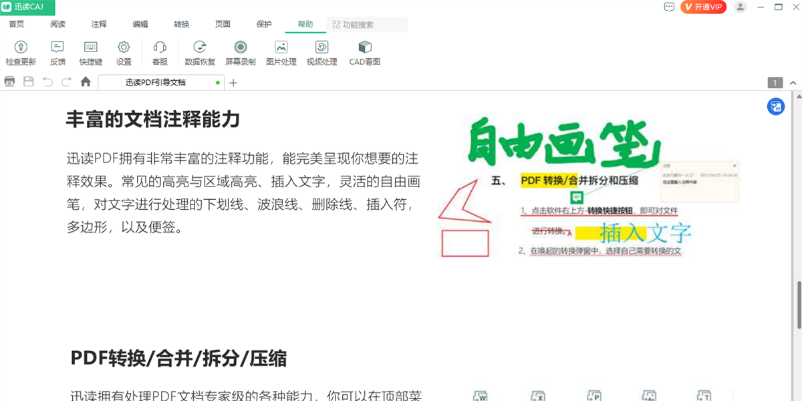Screen dimensions: 802x401
Task: Go to the home house icon
Action: point(86,82)
